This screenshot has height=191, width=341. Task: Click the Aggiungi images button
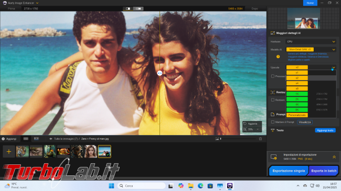point(9,139)
